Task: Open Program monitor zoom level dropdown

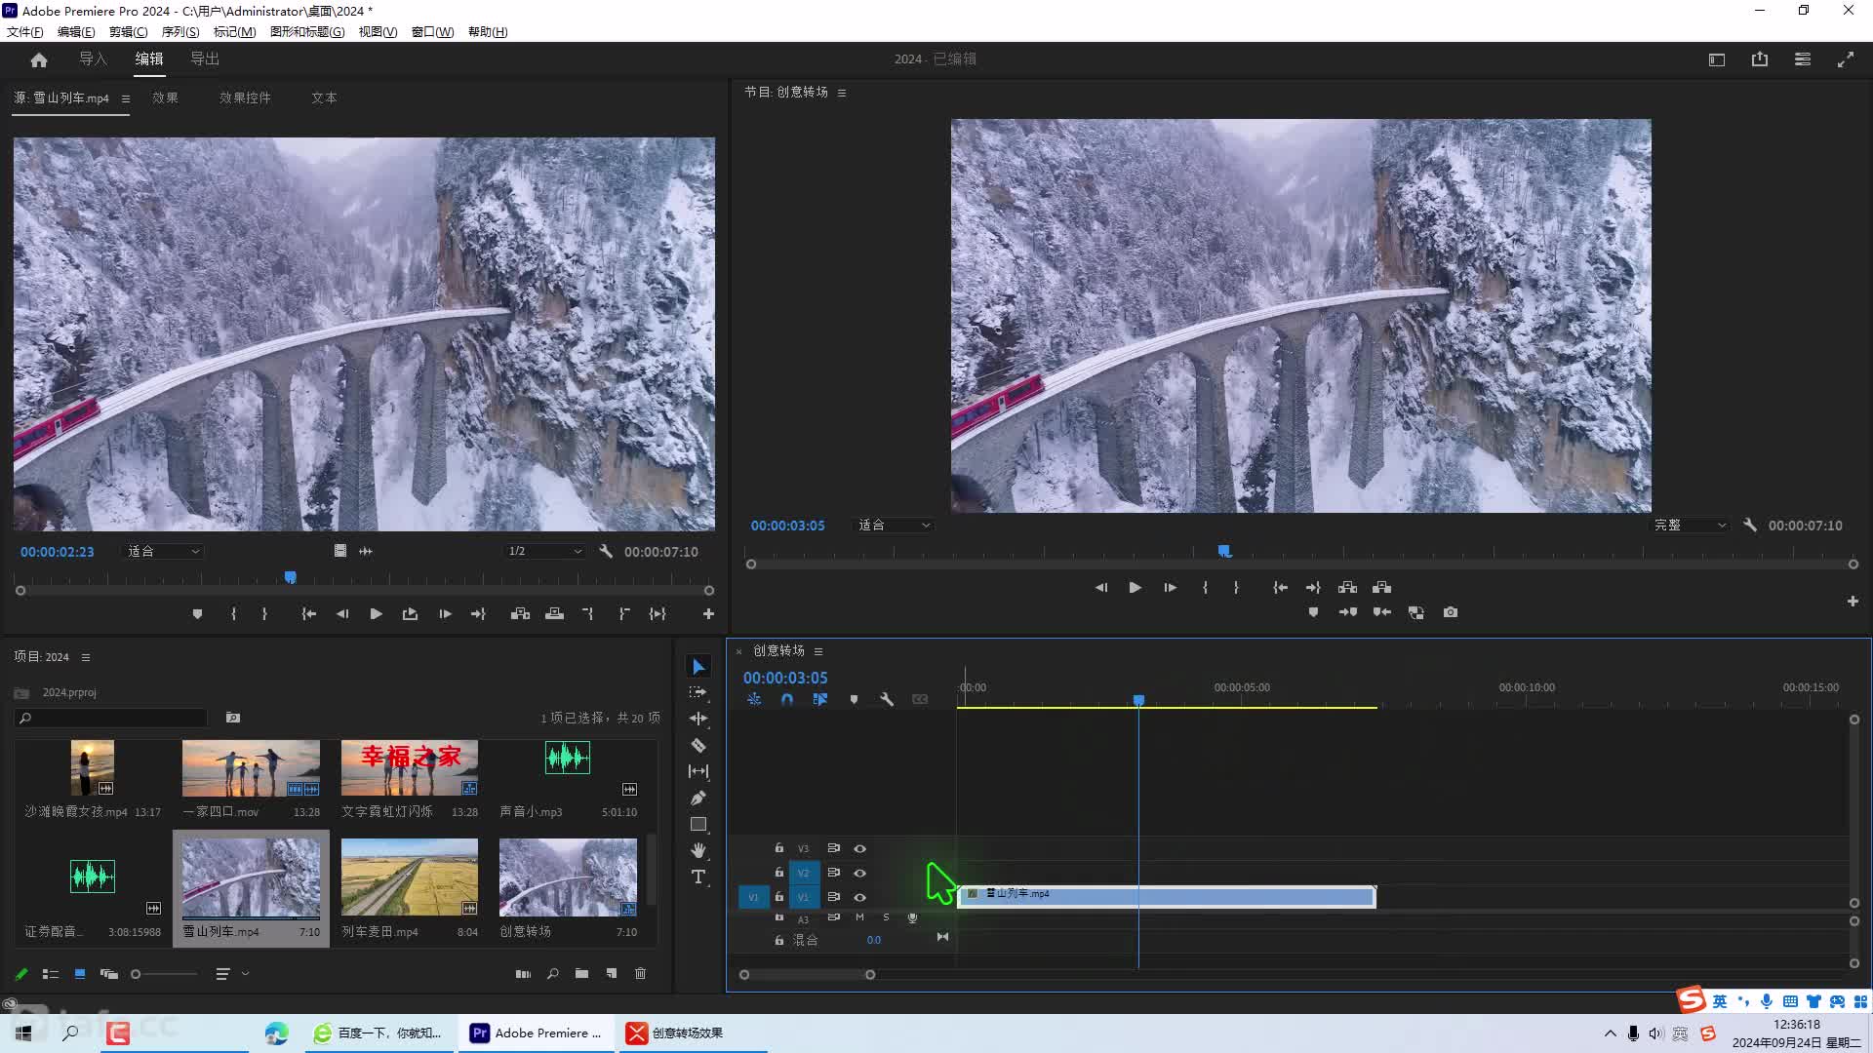Action: click(x=894, y=525)
